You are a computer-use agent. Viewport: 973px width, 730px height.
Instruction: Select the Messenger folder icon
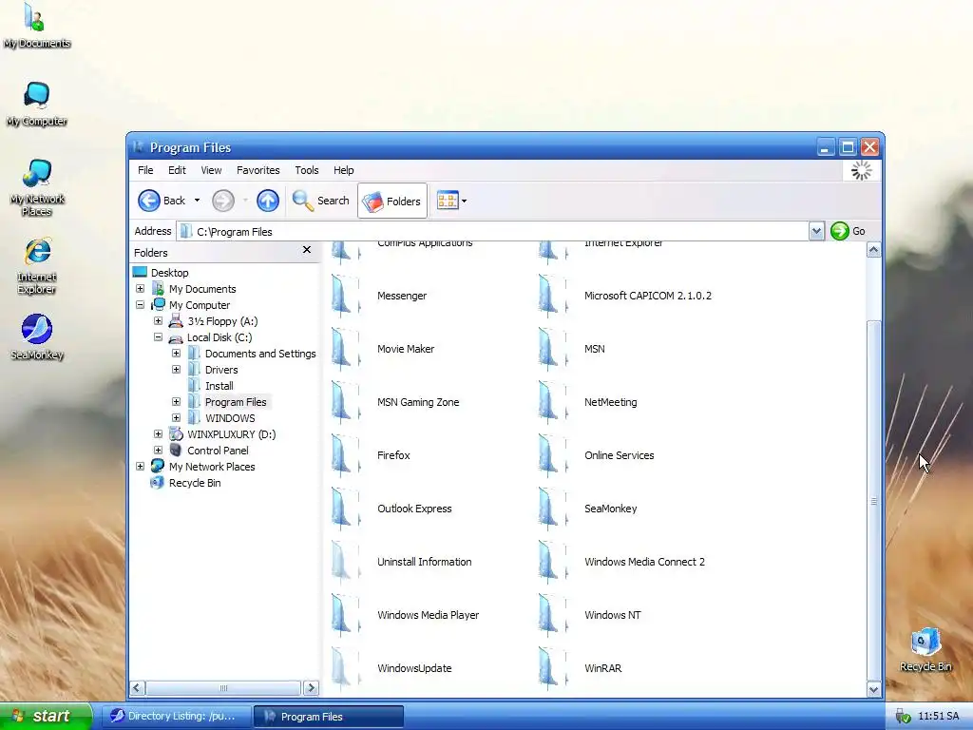346,296
